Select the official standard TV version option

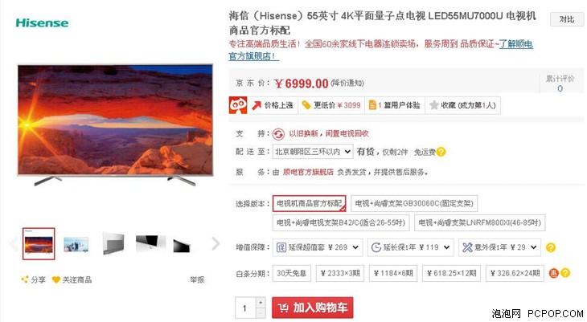pyautogui.click(x=310, y=203)
